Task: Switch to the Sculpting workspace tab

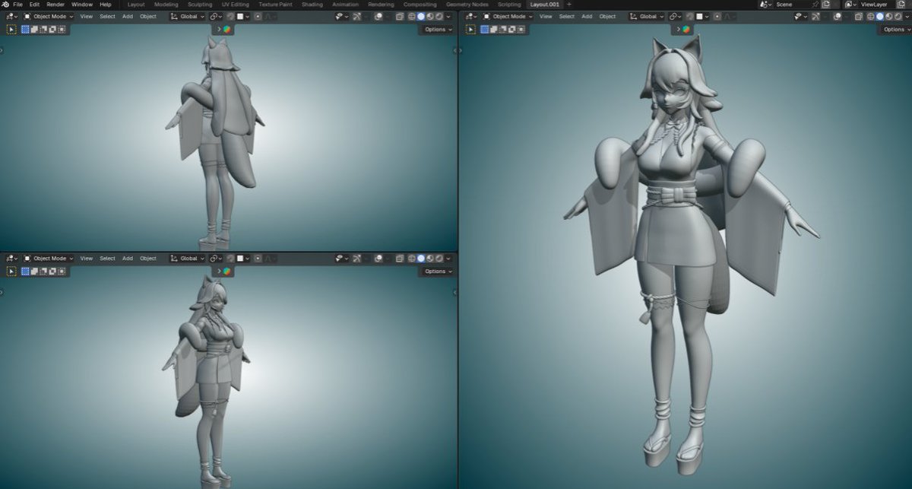Action: point(200,4)
